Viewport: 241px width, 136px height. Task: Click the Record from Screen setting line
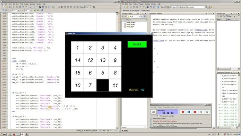[159, 119]
